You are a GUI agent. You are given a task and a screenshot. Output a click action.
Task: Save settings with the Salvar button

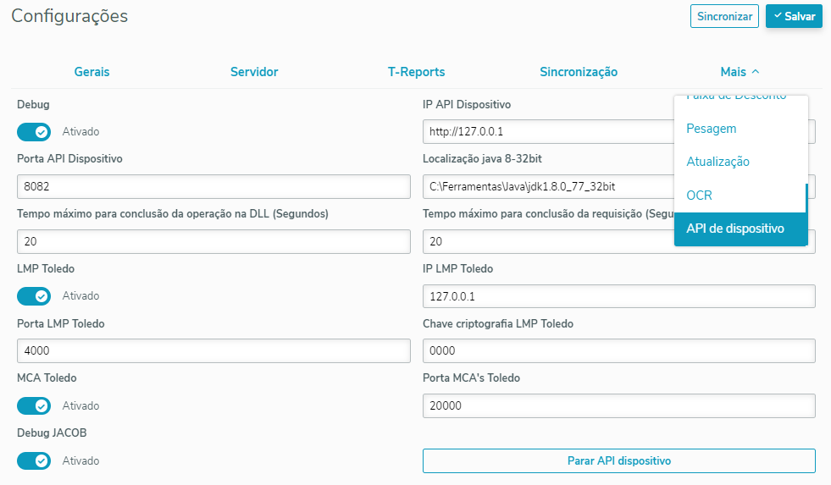[794, 16]
